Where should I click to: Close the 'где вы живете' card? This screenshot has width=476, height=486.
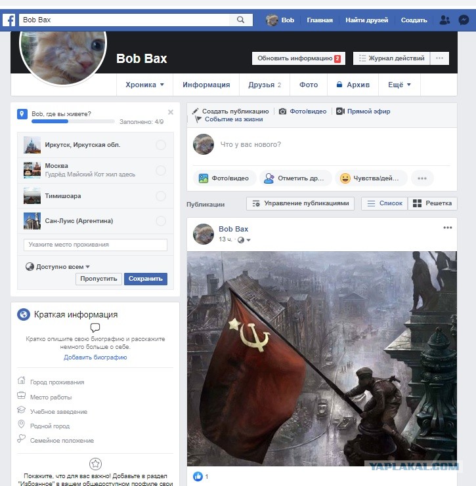tap(170, 112)
